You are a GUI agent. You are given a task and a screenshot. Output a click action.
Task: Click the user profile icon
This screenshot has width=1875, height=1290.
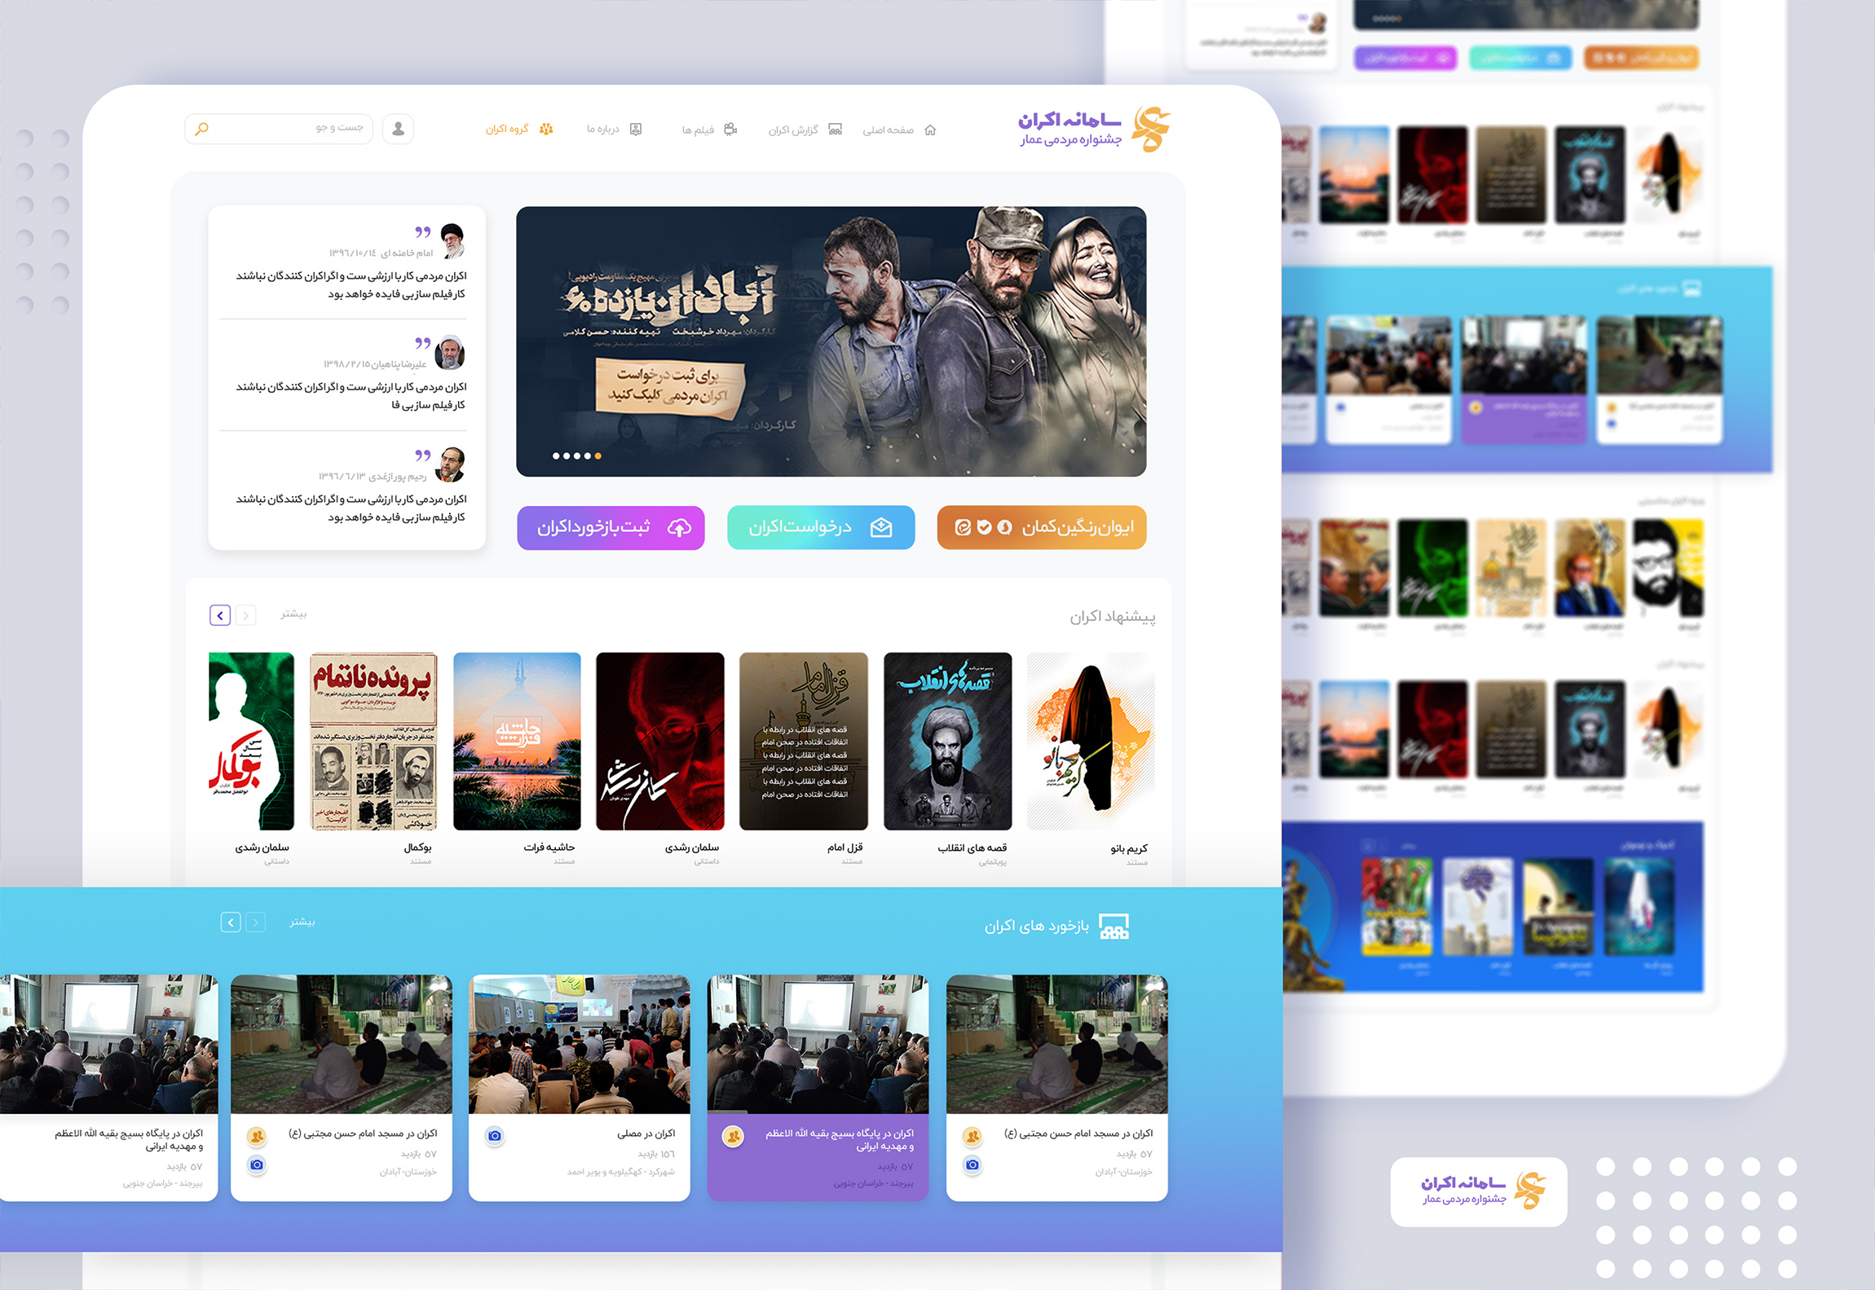(x=398, y=129)
